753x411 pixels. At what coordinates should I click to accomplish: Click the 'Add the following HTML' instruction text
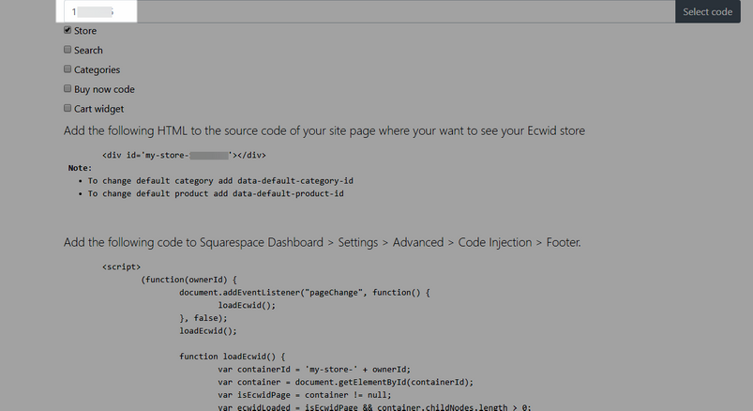[324, 130]
